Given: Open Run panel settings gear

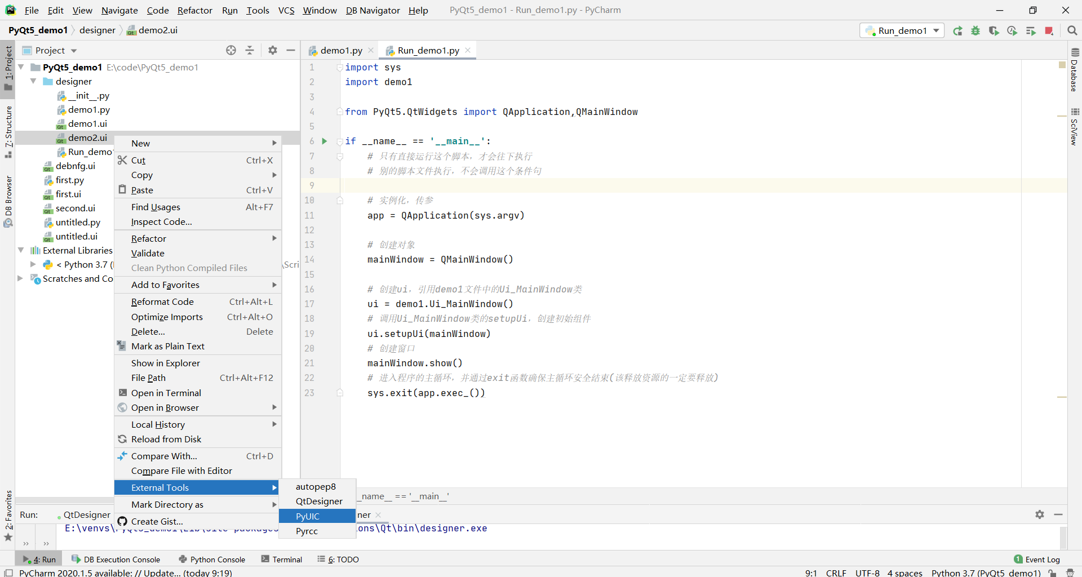Looking at the screenshot, I should pos(1040,514).
